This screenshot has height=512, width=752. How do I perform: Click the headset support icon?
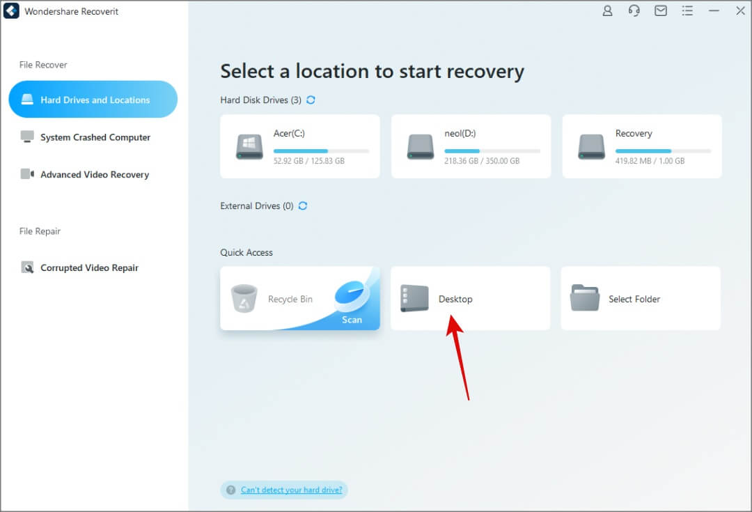(x=634, y=10)
